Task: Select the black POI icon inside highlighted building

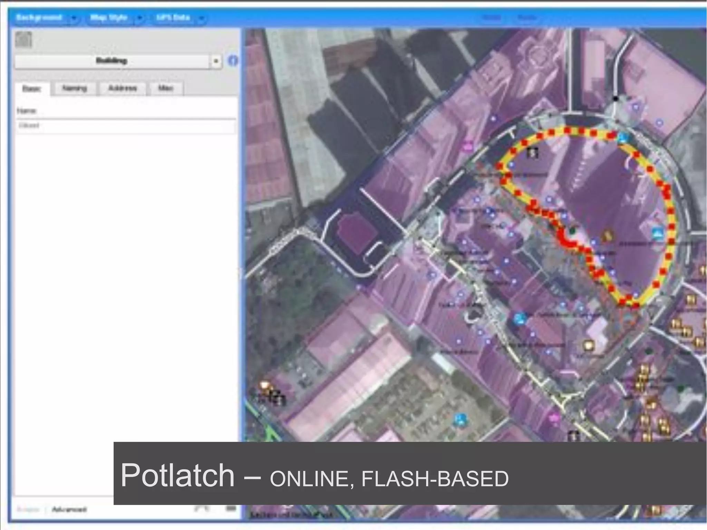Action: pos(532,152)
